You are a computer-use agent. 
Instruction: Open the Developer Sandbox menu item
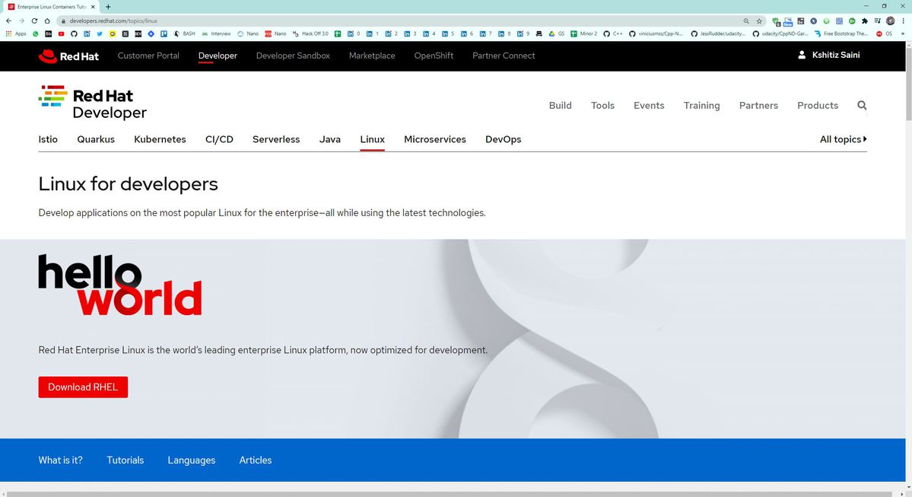293,56
